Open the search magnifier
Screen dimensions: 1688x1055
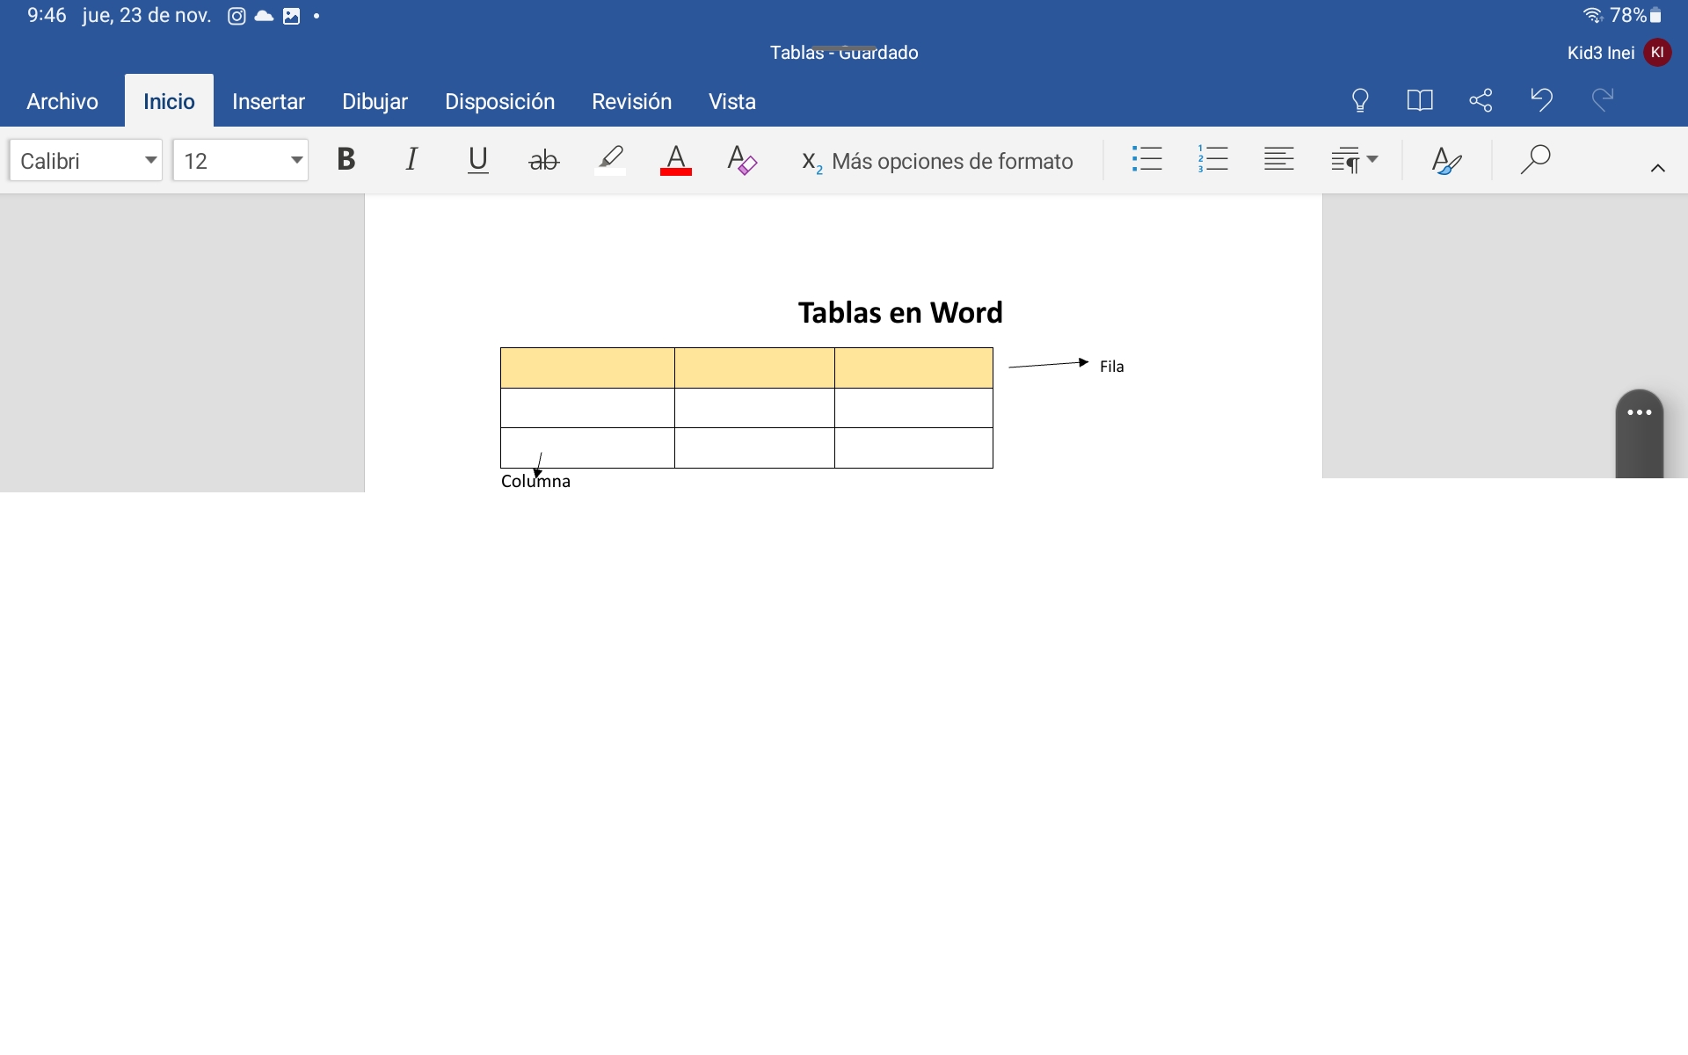tap(1535, 160)
